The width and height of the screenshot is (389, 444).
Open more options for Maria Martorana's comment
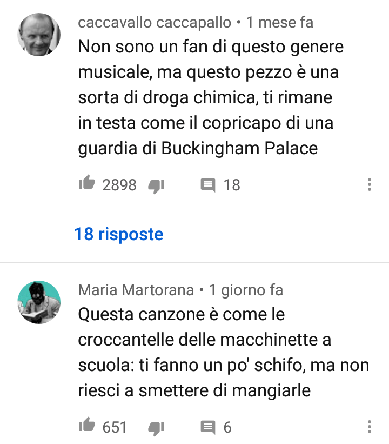pyautogui.click(x=369, y=427)
